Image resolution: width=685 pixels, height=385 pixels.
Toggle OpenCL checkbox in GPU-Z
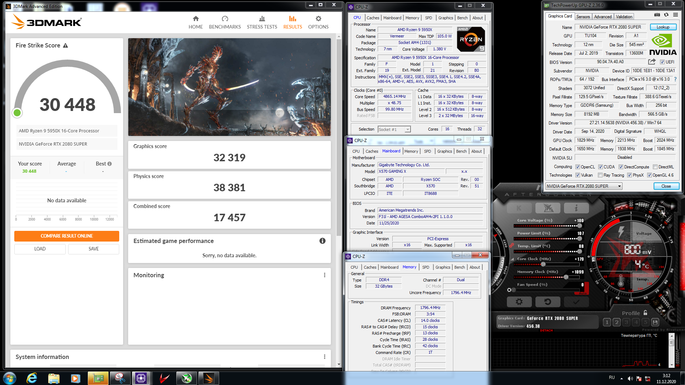(578, 167)
